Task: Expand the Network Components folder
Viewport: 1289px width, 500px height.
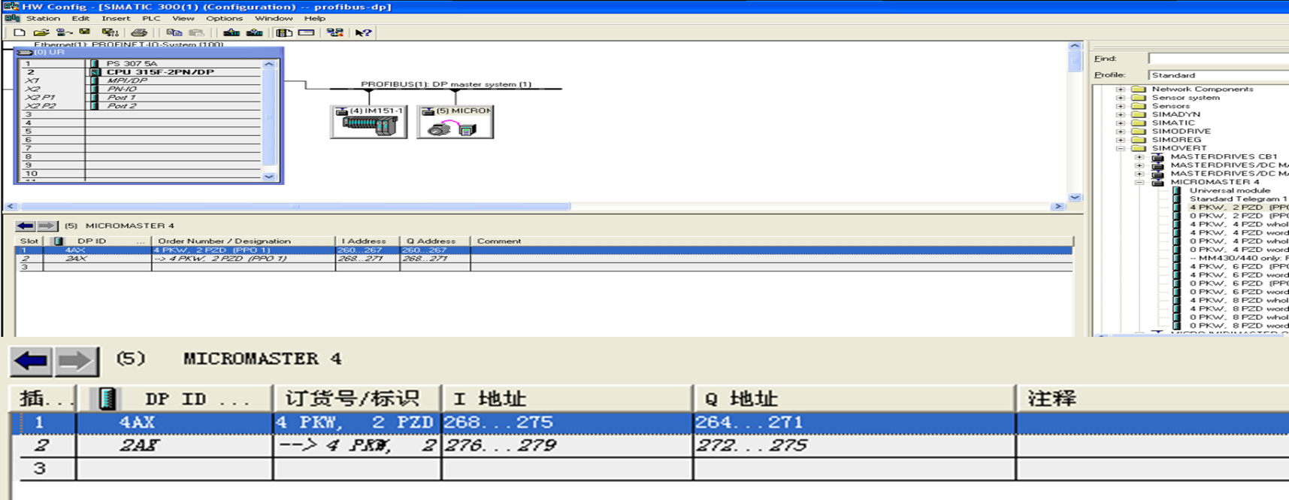Action: (1121, 89)
